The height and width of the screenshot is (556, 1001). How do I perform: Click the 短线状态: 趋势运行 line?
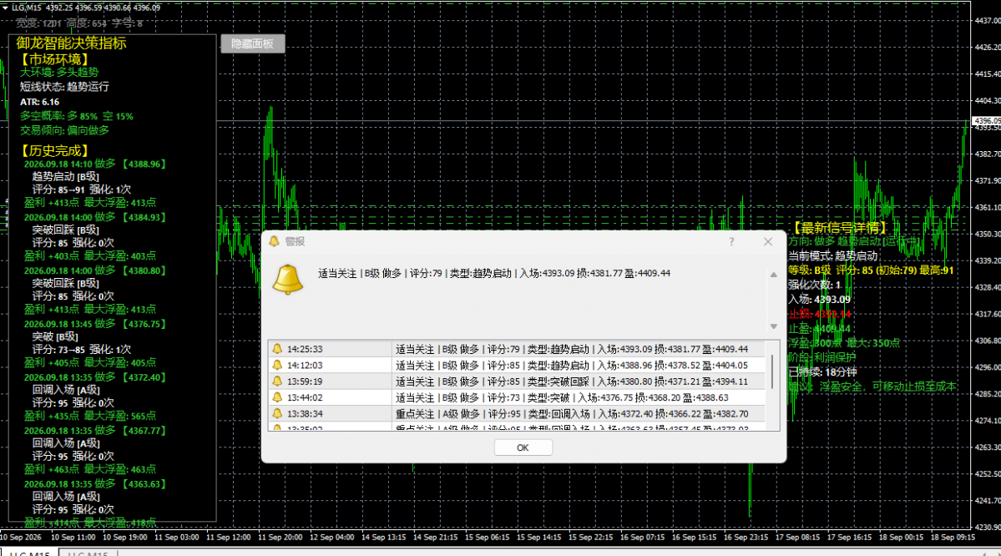pyautogui.click(x=63, y=86)
